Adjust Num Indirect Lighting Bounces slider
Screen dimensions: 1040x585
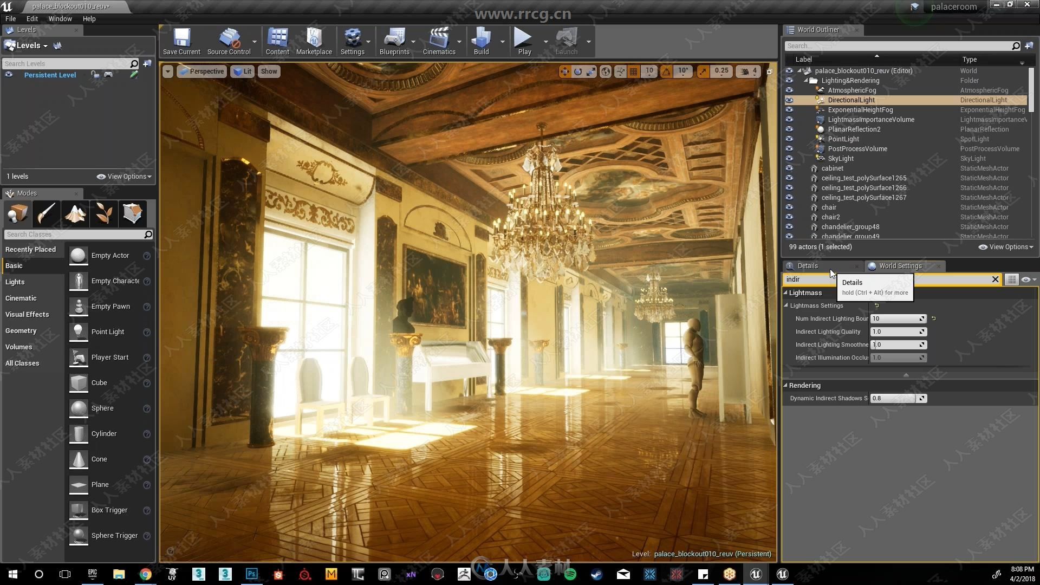click(898, 318)
